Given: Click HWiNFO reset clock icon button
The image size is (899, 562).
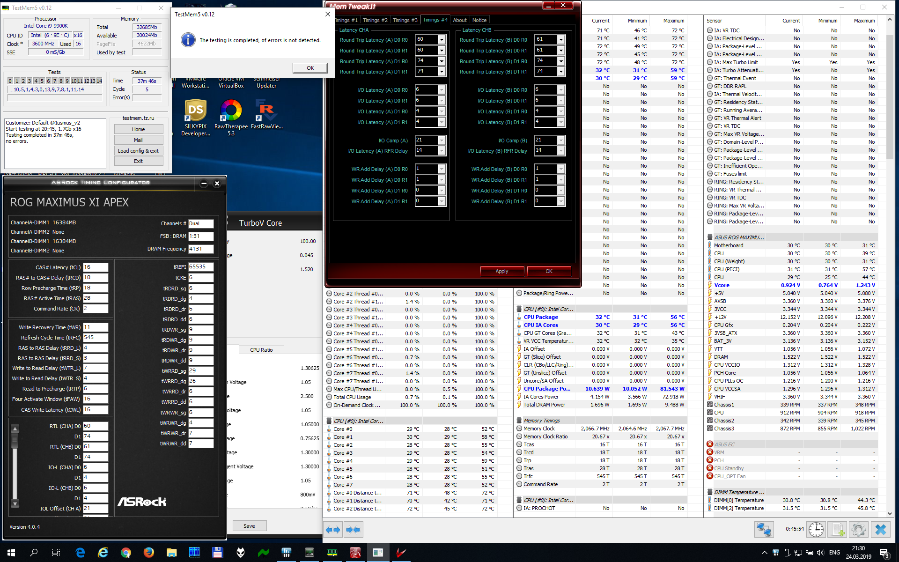Looking at the screenshot, I should pyautogui.click(x=816, y=530).
